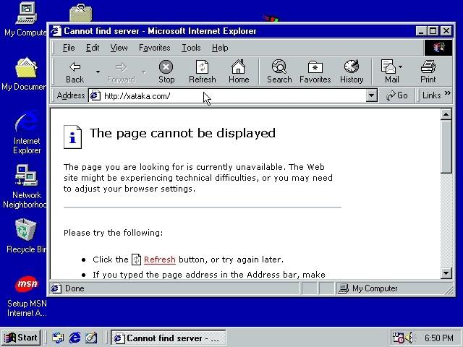The height and width of the screenshot is (347, 463).
Task: Open Forward button history dropdown arrow
Action: pyautogui.click(x=143, y=72)
